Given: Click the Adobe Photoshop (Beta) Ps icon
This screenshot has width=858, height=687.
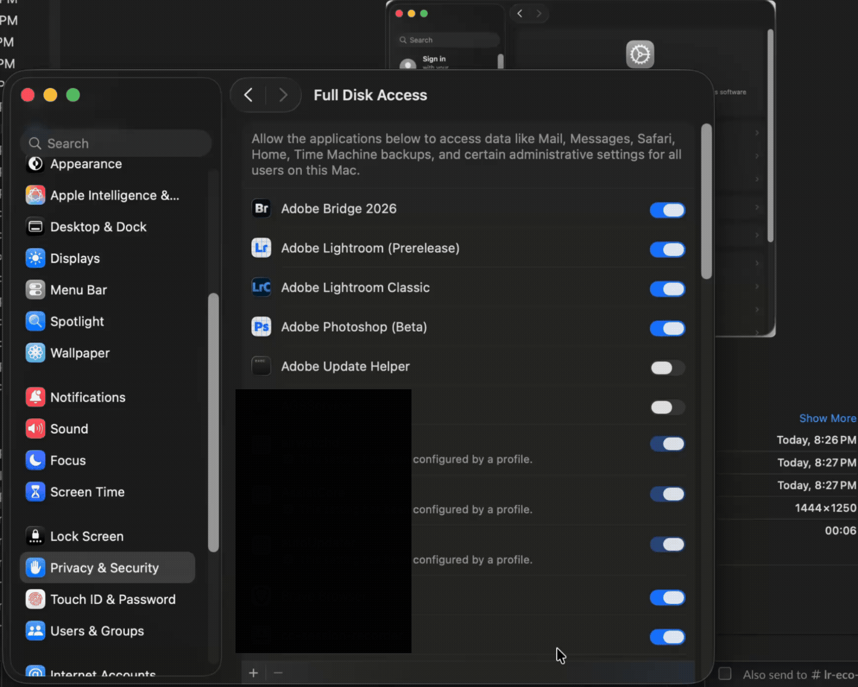Looking at the screenshot, I should click(261, 327).
